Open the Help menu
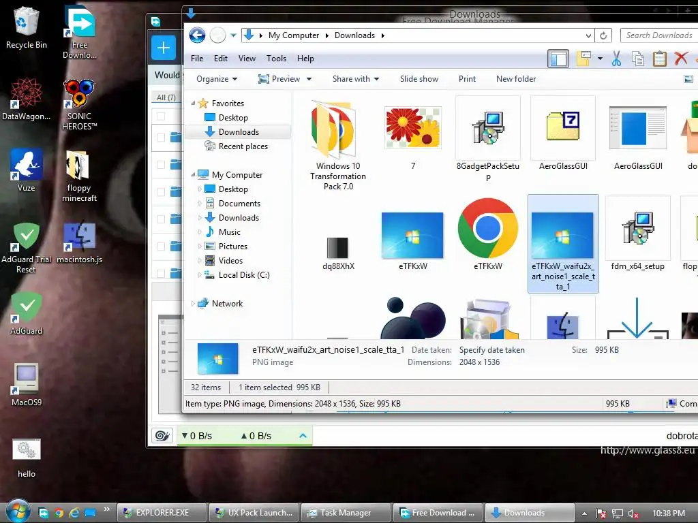 305,59
